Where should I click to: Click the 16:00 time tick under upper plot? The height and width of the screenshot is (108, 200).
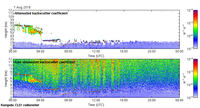124,51
